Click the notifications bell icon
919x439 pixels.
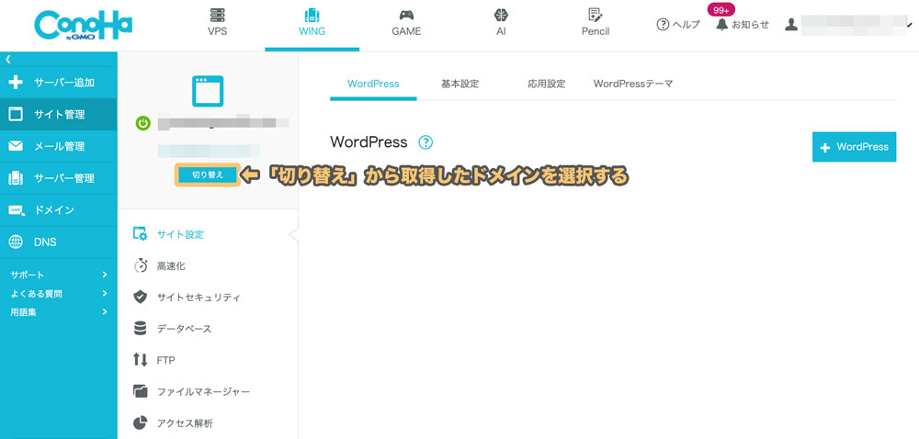[723, 25]
